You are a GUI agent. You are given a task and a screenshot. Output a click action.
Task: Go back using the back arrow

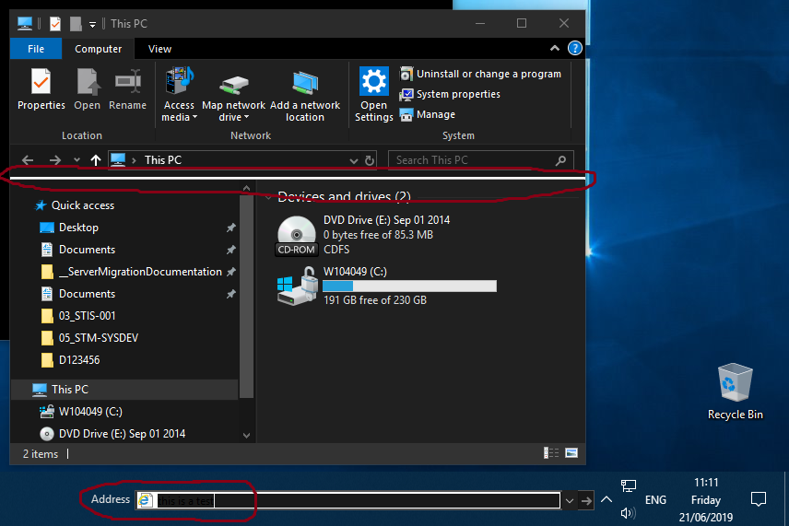pyautogui.click(x=28, y=160)
